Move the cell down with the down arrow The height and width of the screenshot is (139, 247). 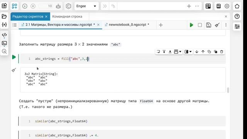click(196, 52)
